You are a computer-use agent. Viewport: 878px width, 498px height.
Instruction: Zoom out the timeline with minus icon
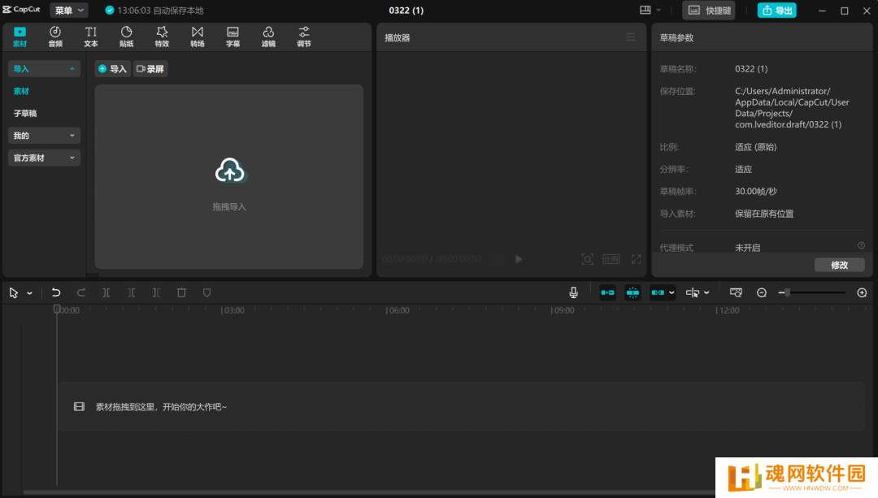[x=762, y=292]
